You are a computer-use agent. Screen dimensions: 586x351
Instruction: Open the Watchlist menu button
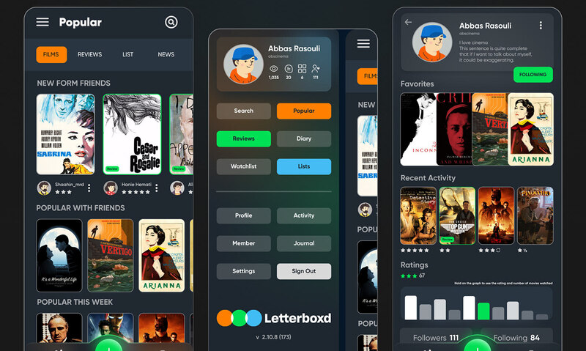click(x=244, y=167)
